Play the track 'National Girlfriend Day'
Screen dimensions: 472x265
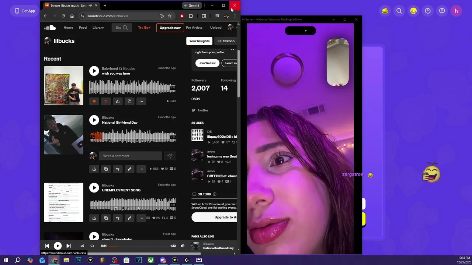point(94,120)
